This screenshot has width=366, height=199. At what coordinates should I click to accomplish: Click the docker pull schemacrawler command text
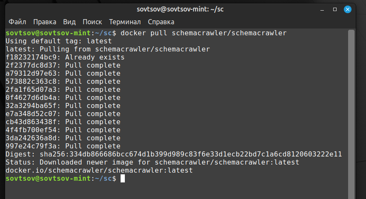pos(203,33)
